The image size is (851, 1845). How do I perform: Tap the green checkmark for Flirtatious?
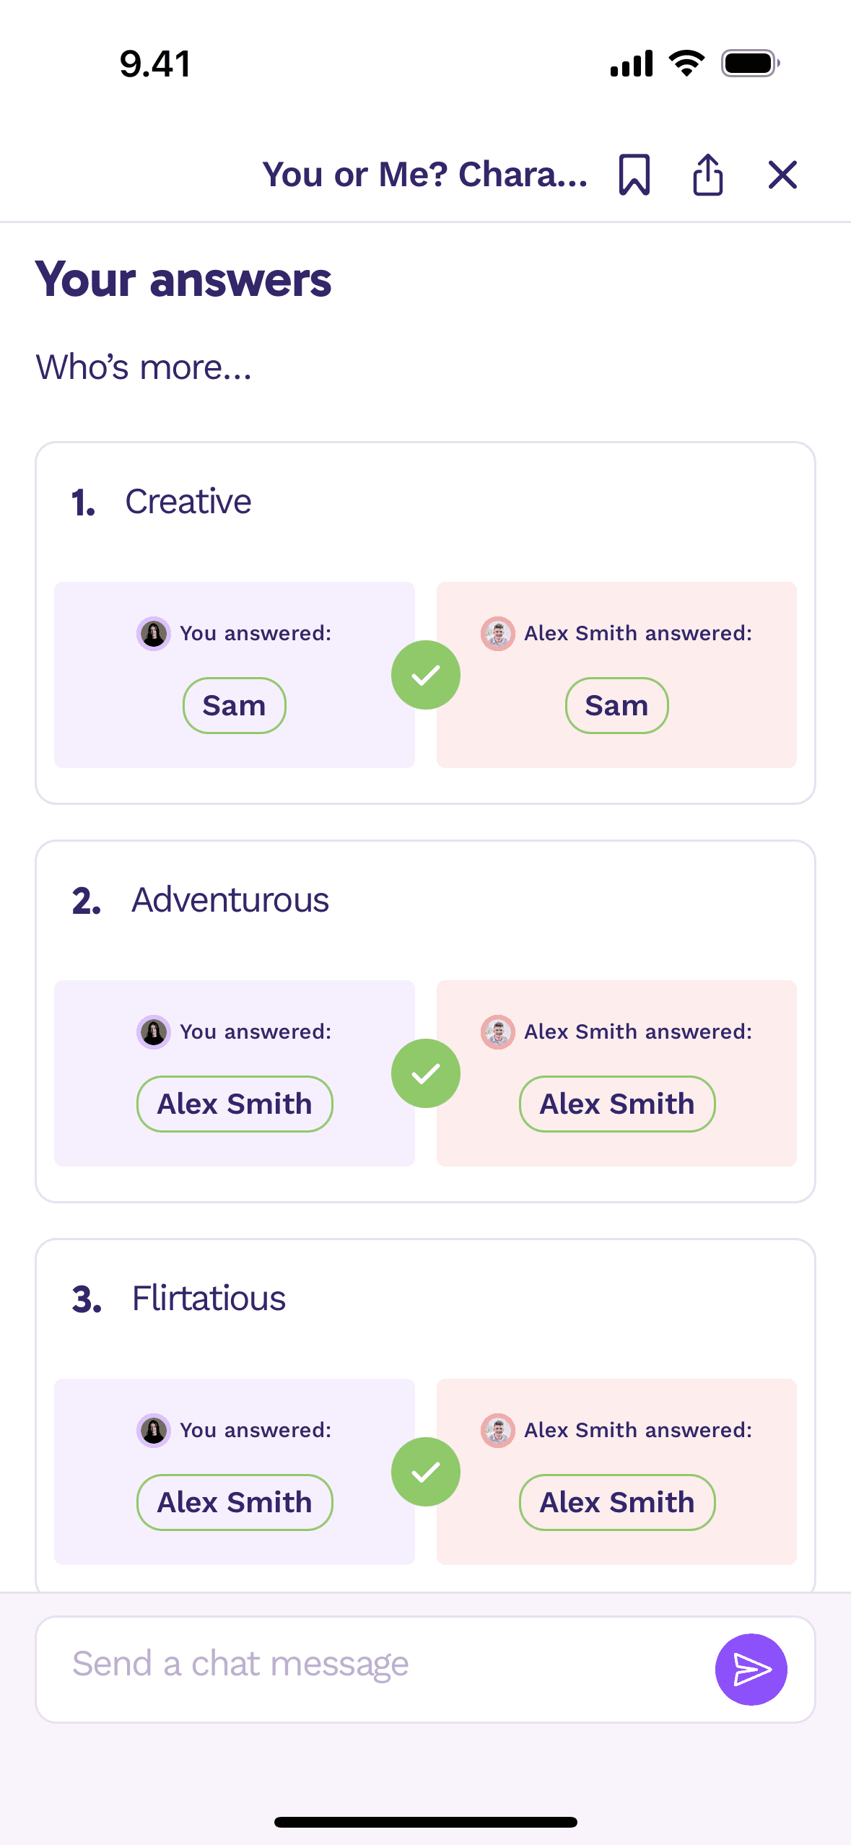point(426,1472)
